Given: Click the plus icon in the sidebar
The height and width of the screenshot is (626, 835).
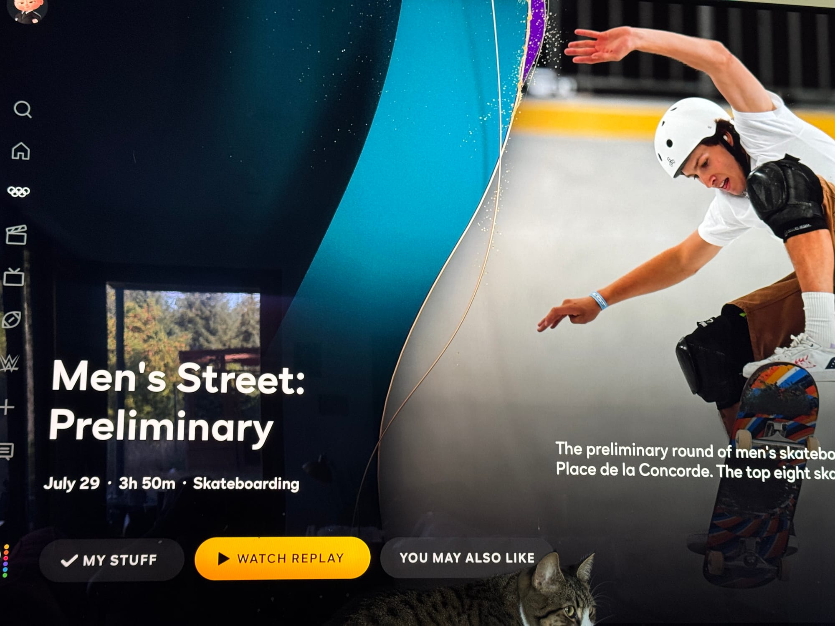Looking at the screenshot, I should point(7,407).
